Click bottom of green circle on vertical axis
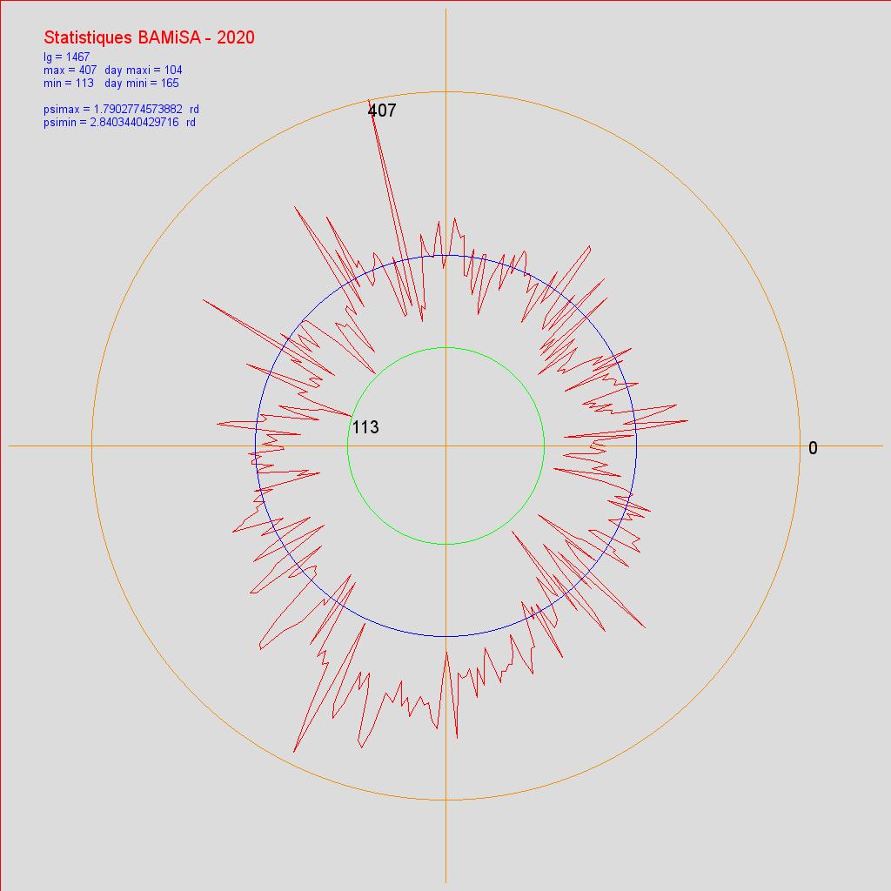The height and width of the screenshot is (891, 891). click(445, 544)
